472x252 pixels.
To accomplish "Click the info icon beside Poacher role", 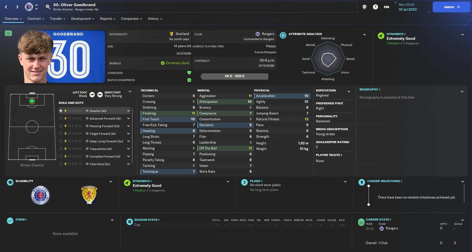I will 87,111.
